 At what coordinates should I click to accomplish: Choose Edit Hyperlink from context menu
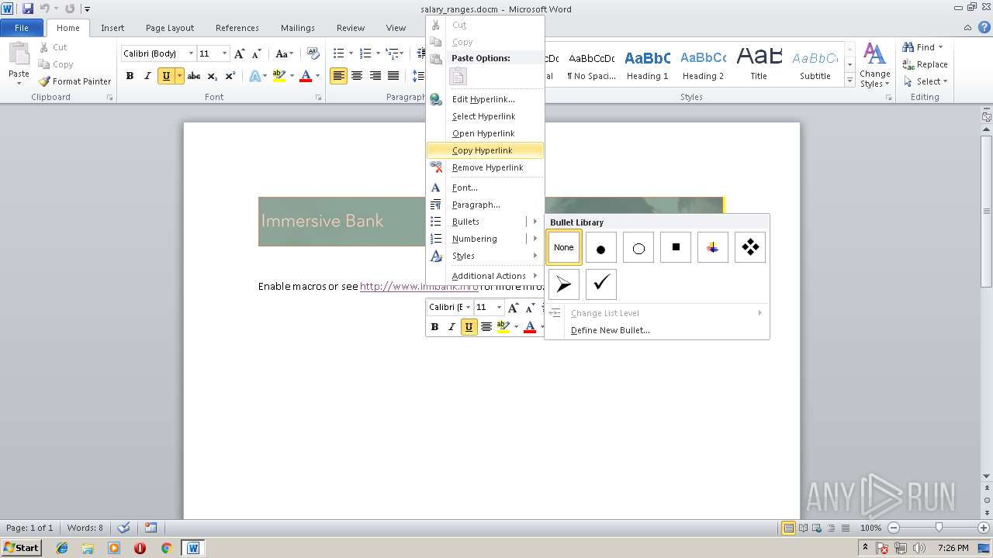click(485, 99)
